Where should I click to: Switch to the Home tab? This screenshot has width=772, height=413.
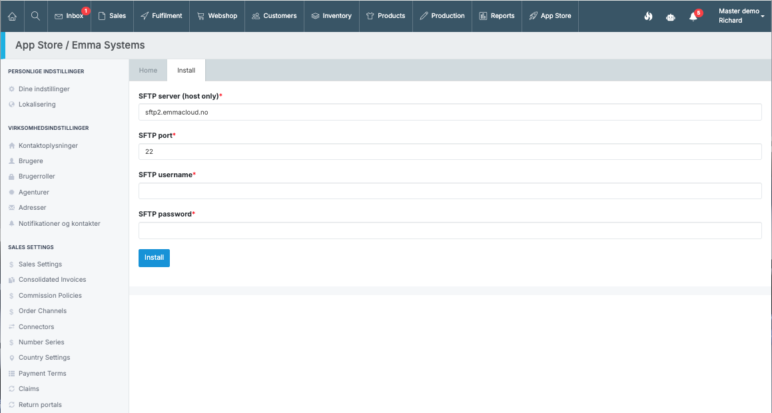coord(148,71)
